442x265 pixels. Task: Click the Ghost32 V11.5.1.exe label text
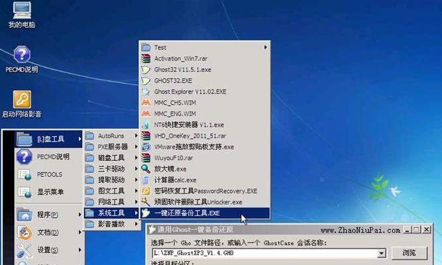pyautogui.click(x=183, y=70)
